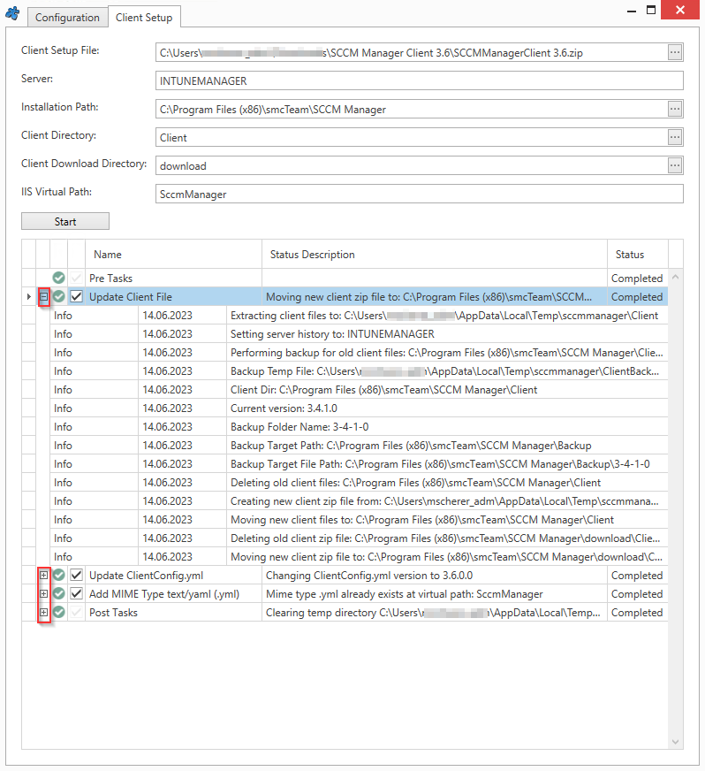Click green status icon for Pre Tasks
Screen dimensions: 705x771
59,279
